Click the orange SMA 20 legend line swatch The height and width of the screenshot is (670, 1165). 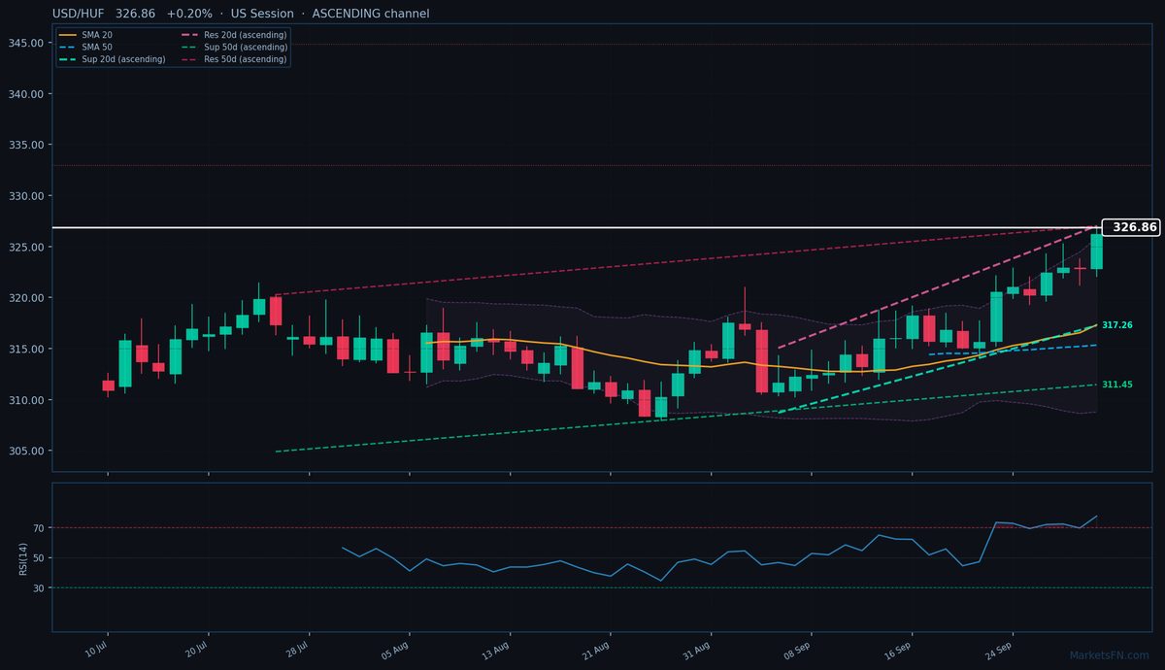point(70,35)
